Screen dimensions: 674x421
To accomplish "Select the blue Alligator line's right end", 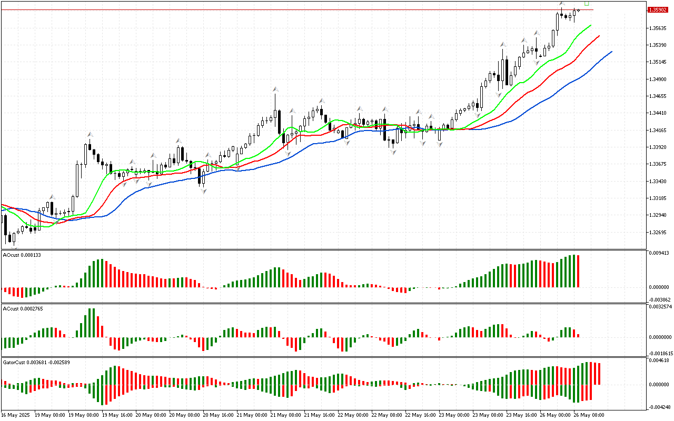I will (611, 52).
